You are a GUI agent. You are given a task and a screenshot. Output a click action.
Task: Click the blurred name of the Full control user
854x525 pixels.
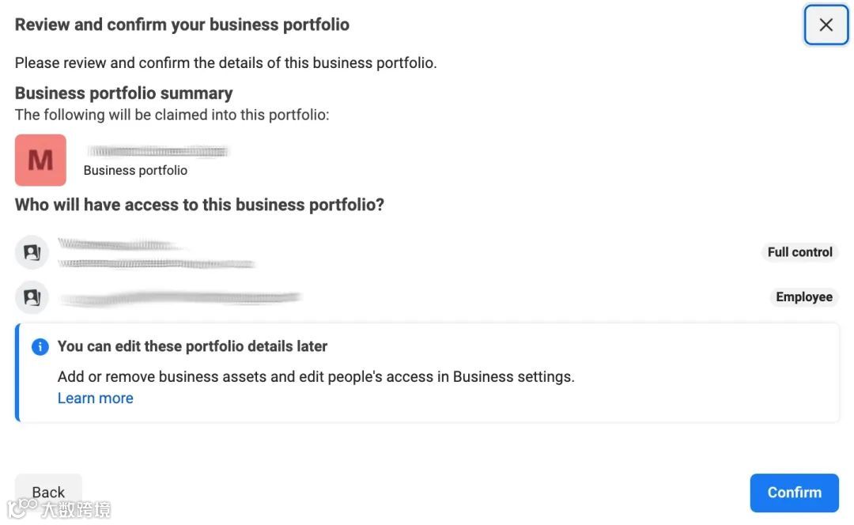119,244
